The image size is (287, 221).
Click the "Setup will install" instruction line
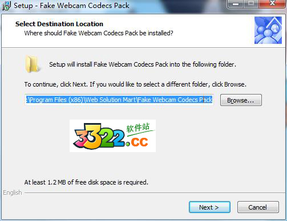tap(143, 64)
